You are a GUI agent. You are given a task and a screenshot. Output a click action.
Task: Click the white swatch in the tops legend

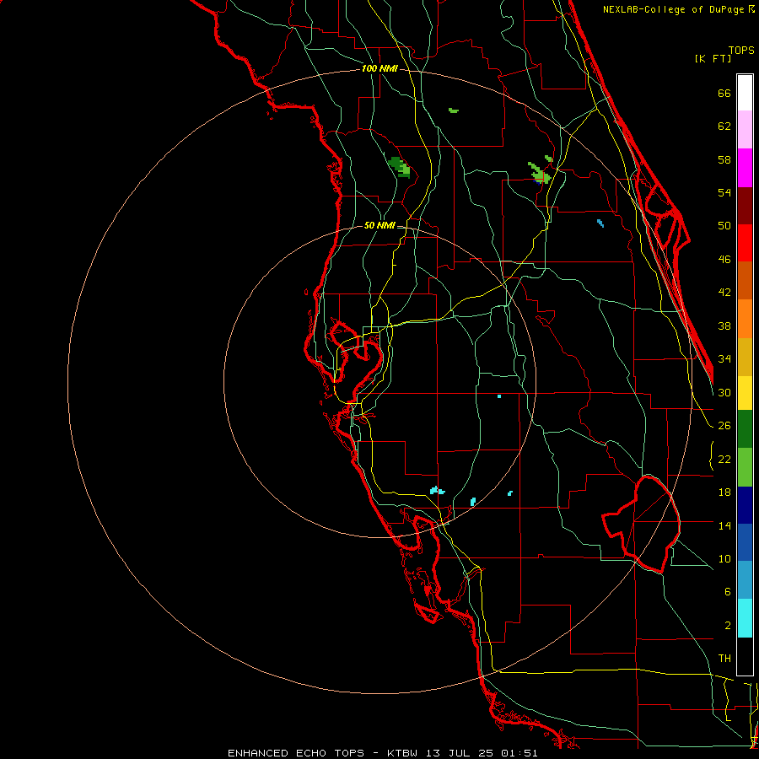pos(745,93)
